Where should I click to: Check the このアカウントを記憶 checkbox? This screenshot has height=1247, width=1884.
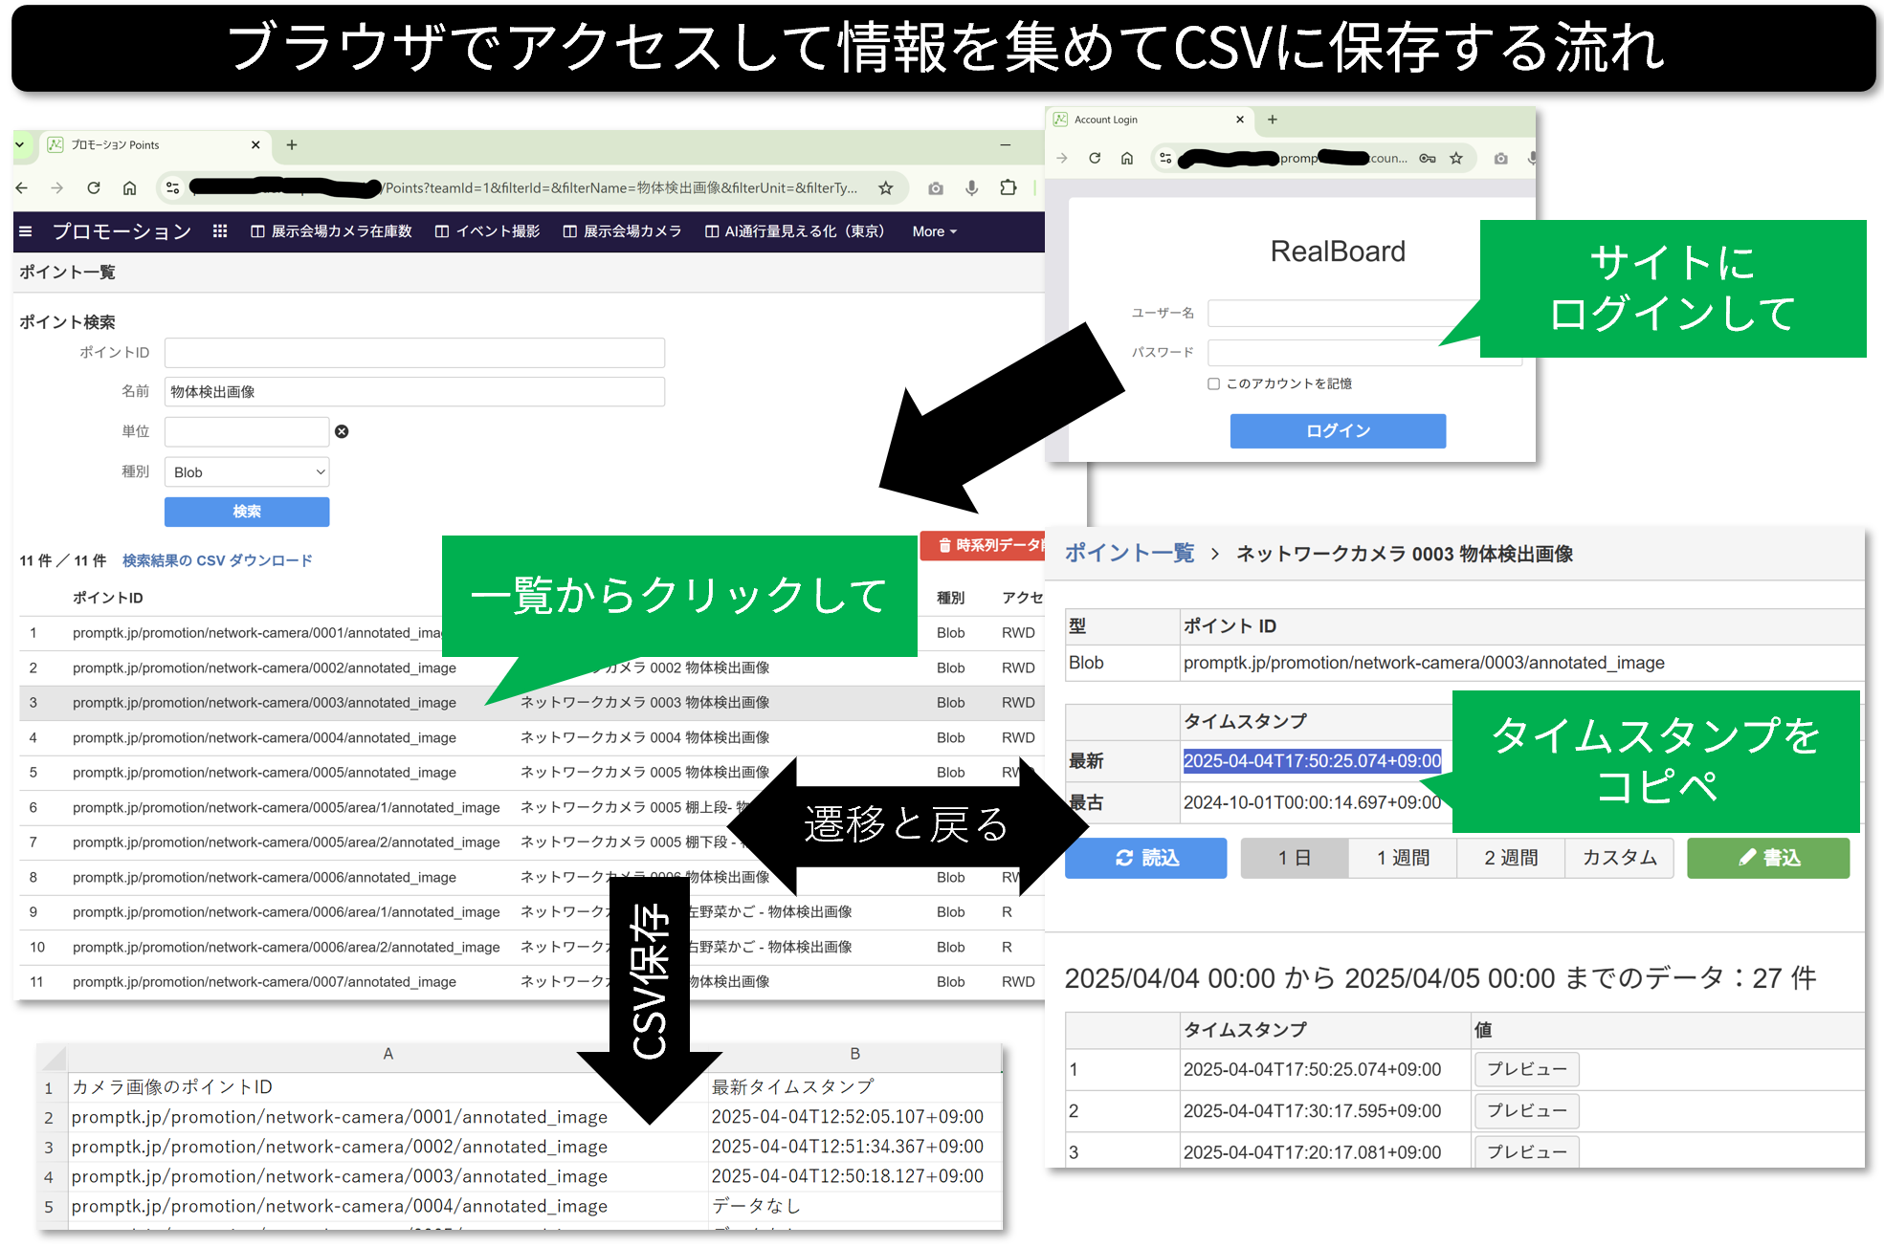1213,384
